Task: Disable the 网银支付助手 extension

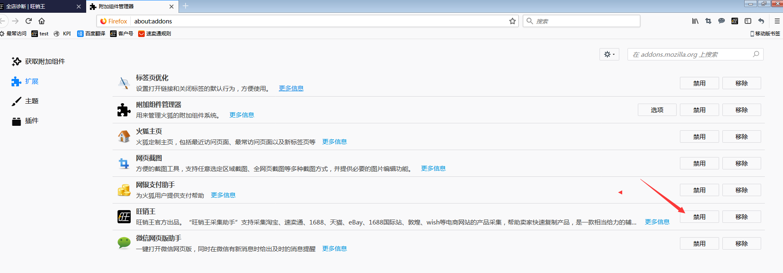Action: pyautogui.click(x=699, y=190)
